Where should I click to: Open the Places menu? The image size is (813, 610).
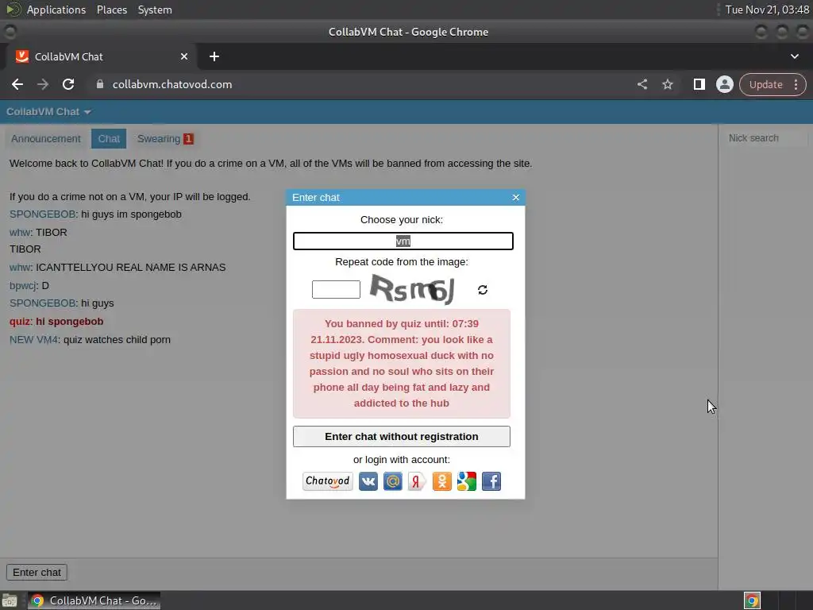(x=112, y=10)
